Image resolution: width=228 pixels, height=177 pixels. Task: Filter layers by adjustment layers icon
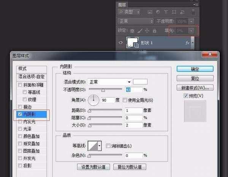(158, 12)
